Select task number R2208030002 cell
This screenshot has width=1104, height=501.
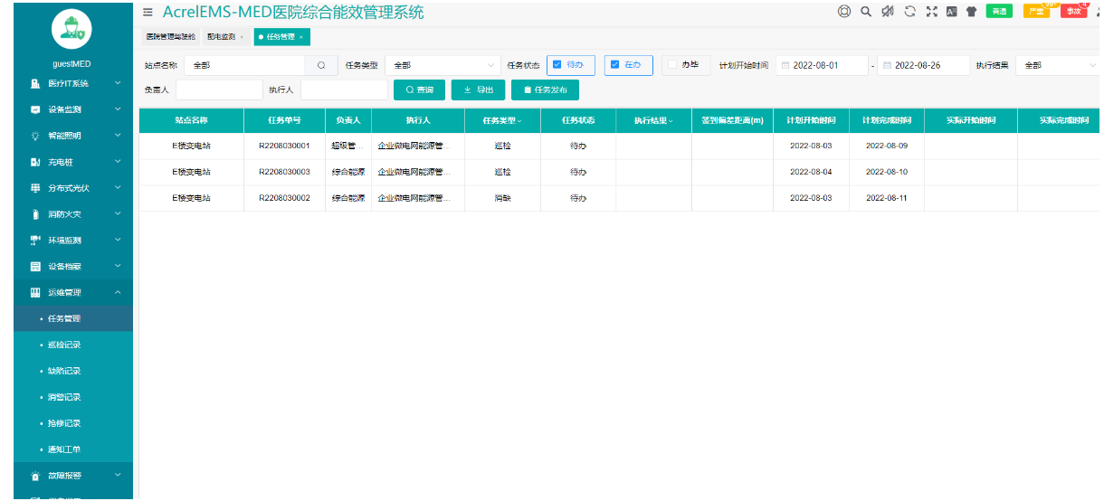pos(284,199)
